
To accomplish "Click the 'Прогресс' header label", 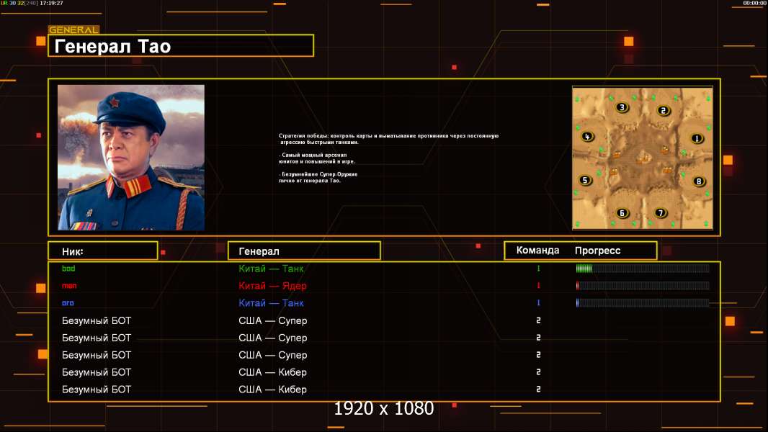I will pyautogui.click(x=597, y=251).
